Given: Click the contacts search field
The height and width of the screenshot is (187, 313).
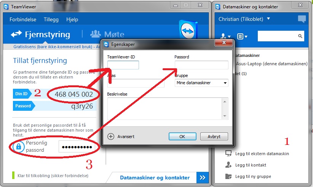Looking at the screenshot, I should [278, 36].
